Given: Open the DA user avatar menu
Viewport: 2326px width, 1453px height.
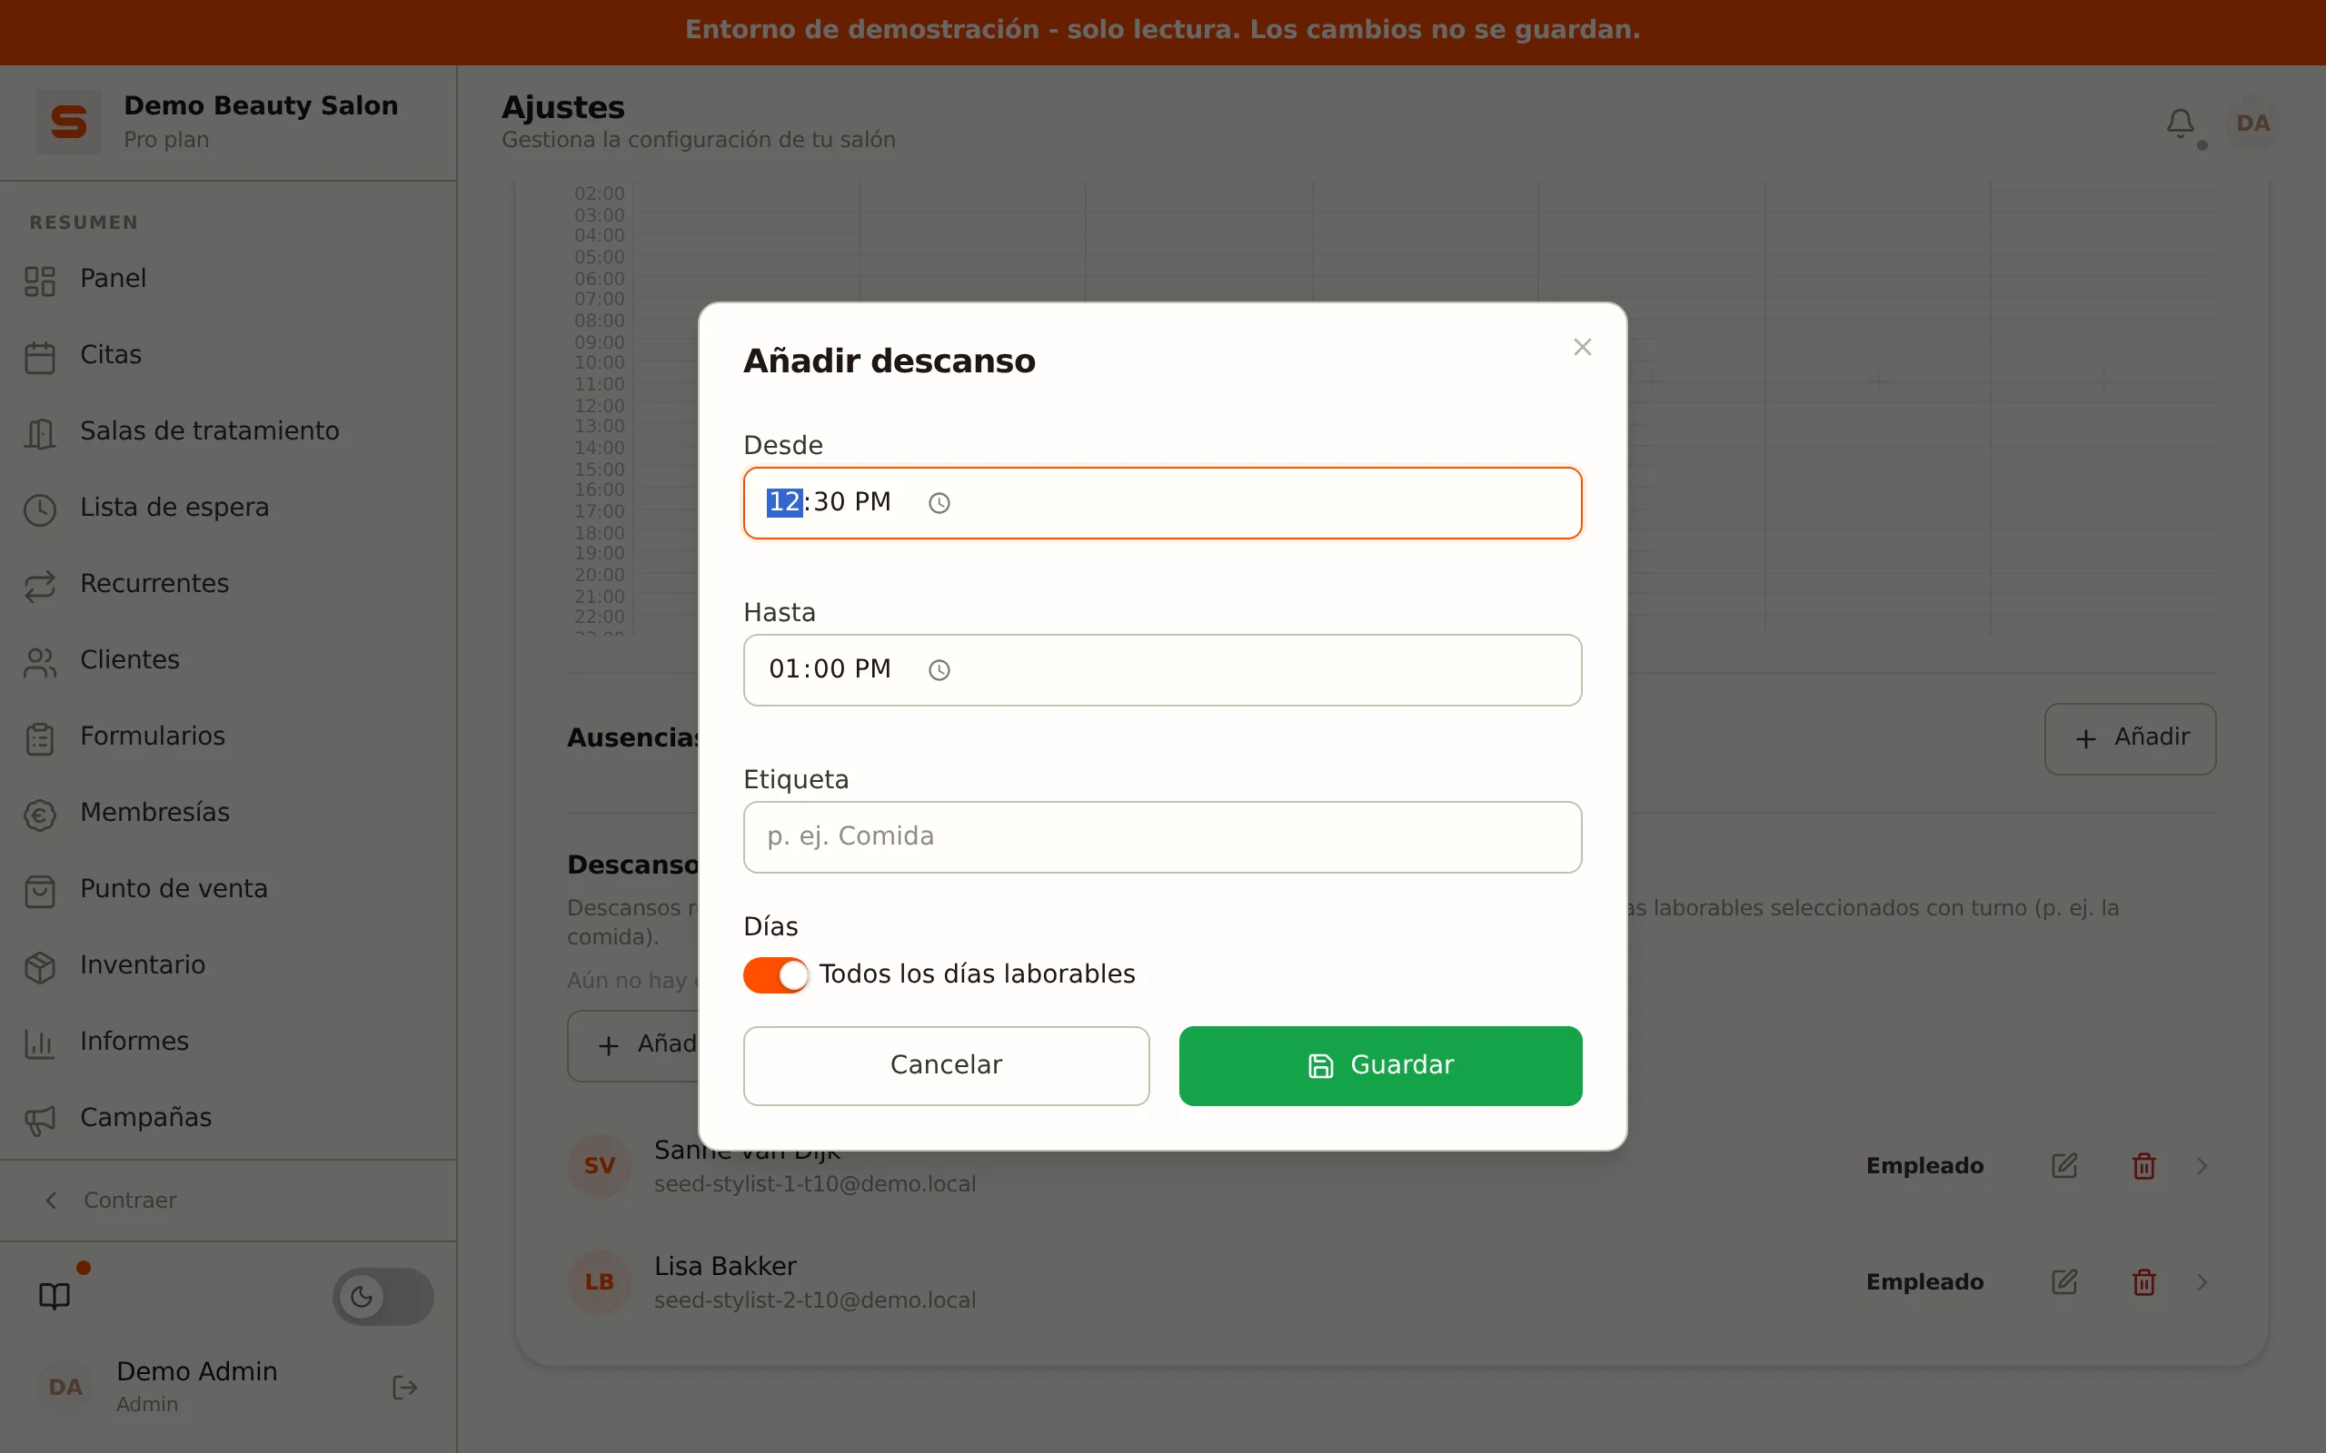Looking at the screenshot, I should (2253, 123).
